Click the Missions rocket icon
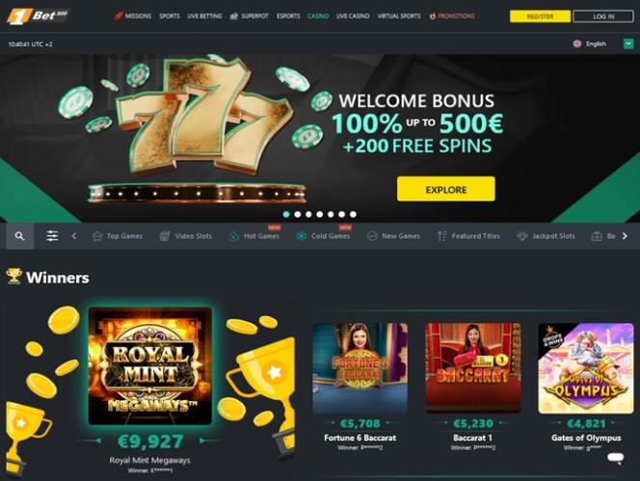640x481 pixels. [119, 16]
